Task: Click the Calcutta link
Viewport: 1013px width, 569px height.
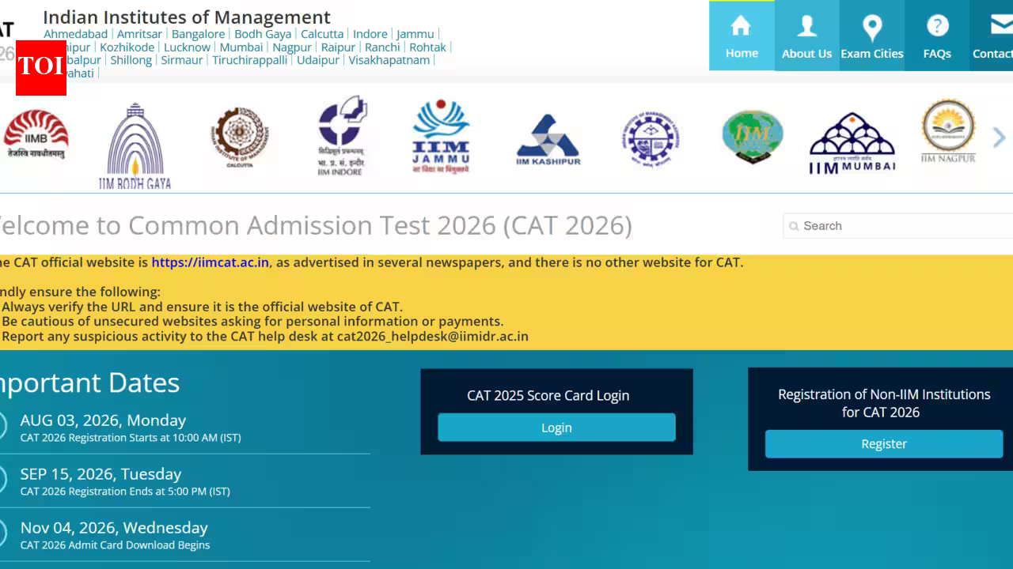Action: point(322,34)
